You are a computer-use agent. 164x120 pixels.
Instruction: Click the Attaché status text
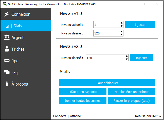point(75,116)
